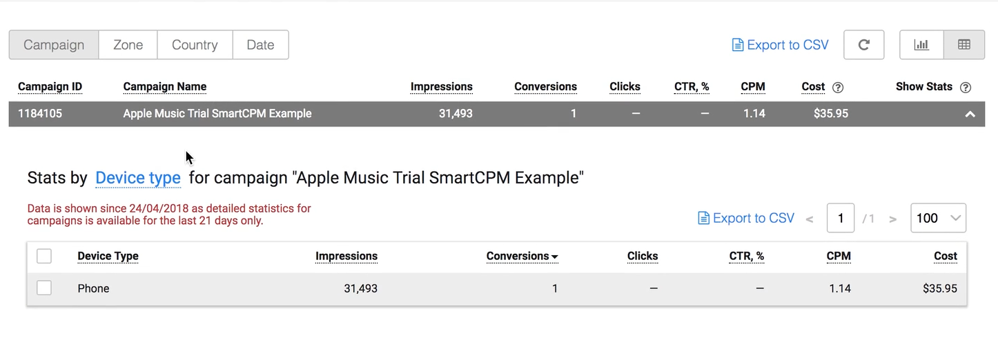Select the Country tab

pyautogui.click(x=195, y=45)
